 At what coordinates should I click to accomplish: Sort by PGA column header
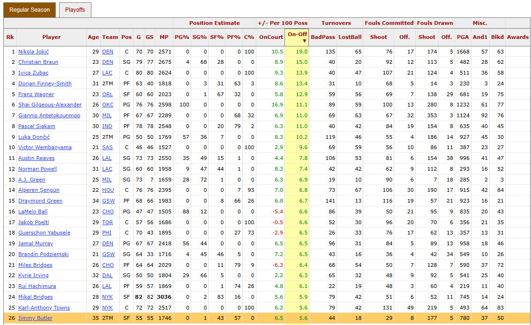point(463,37)
